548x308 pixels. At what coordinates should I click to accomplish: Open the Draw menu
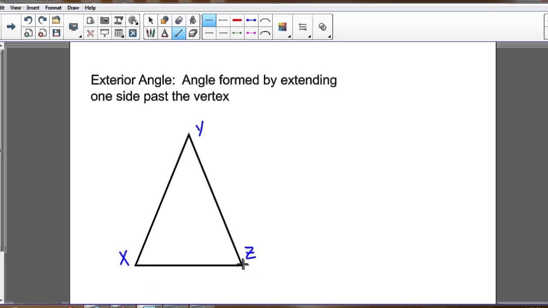[x=73, y=8]
